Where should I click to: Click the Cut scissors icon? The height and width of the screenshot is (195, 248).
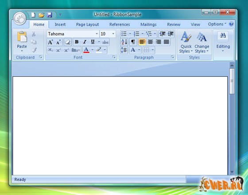(x=34, y=34)
